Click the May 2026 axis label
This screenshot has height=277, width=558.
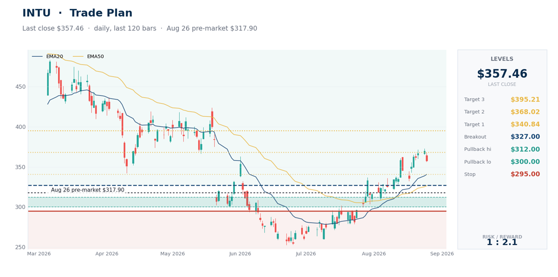point(173,254)
